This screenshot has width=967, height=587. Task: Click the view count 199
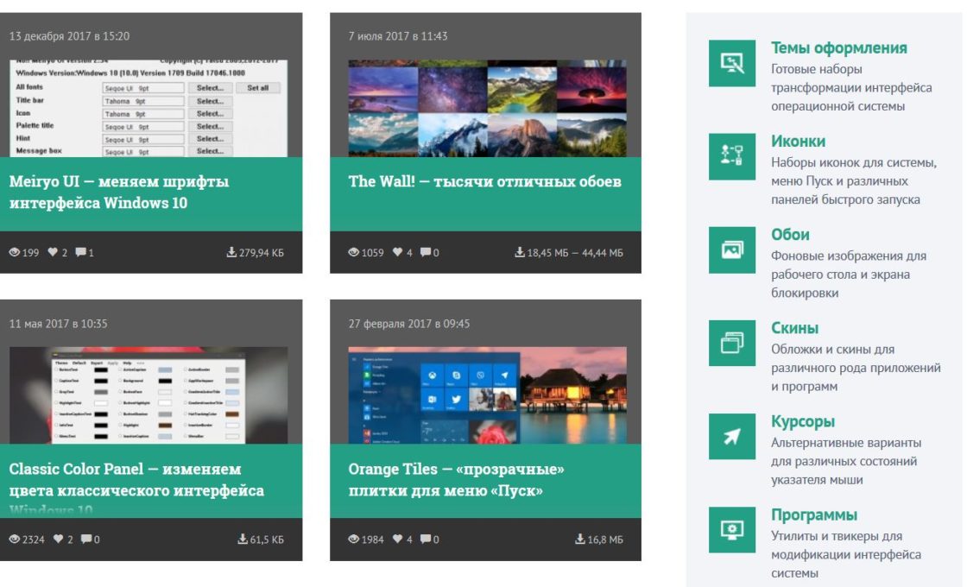tap(31, 252)
